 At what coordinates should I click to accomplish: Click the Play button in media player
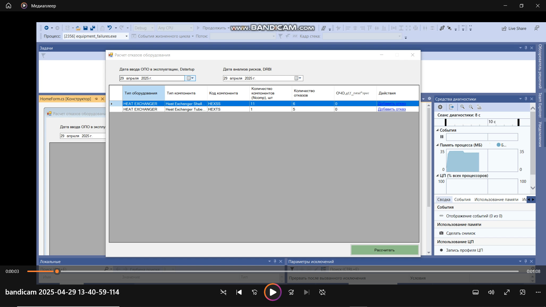pyautogui.click(x=273, y=292)
